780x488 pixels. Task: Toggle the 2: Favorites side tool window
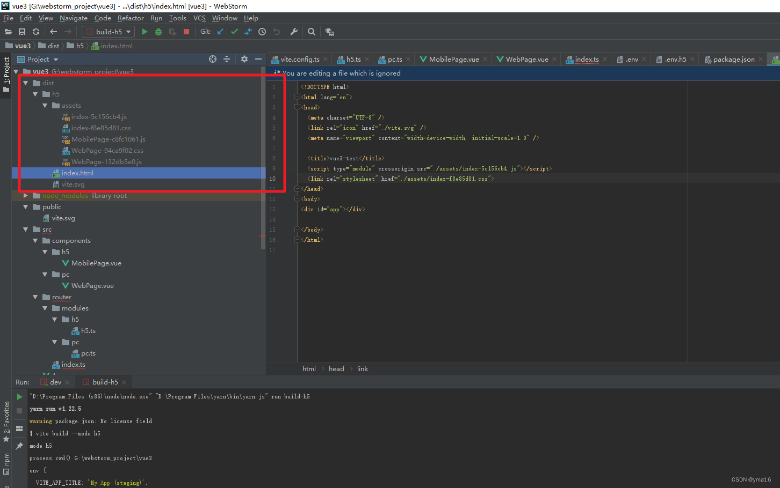click(x=6, y=422)
